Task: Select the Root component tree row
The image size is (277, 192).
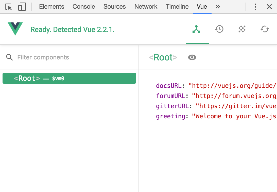Action: (x=69, y=78)
